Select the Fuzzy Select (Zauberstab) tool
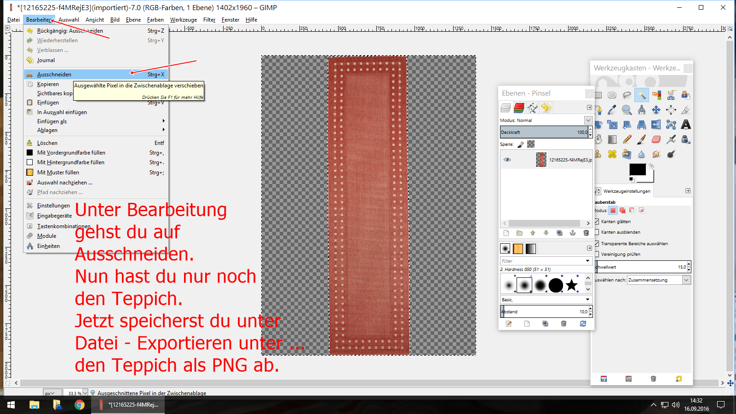Image resolution: width=736 pixels, height=414 pixels. tap(642, 95)
